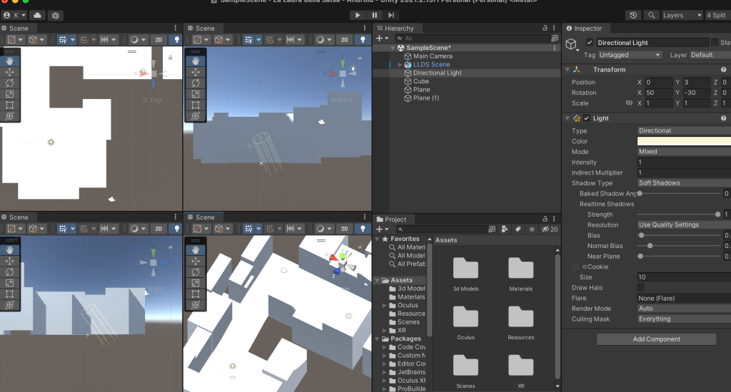The width and height of the screenshot is (731, 392).
Task: Click the Step frame button
Action: click(x=391, y=15)
